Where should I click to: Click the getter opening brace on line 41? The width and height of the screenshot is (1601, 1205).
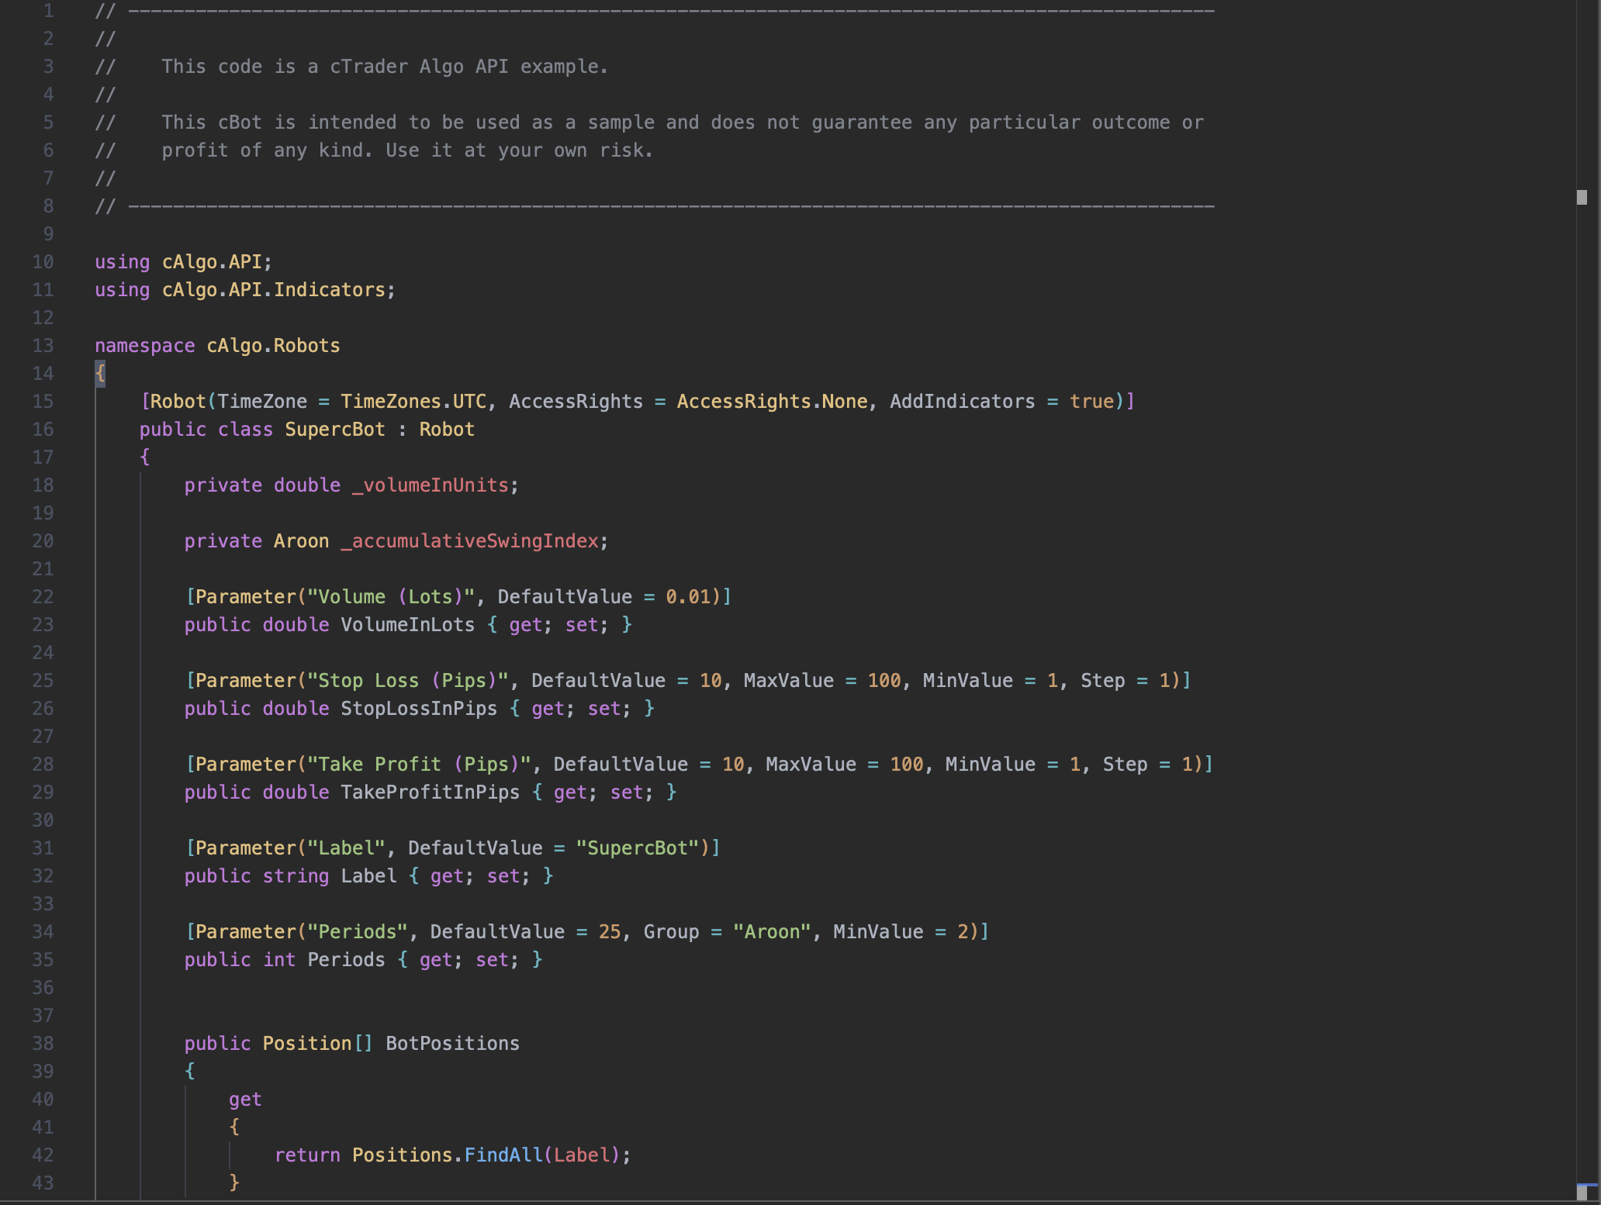(234, 1127)
